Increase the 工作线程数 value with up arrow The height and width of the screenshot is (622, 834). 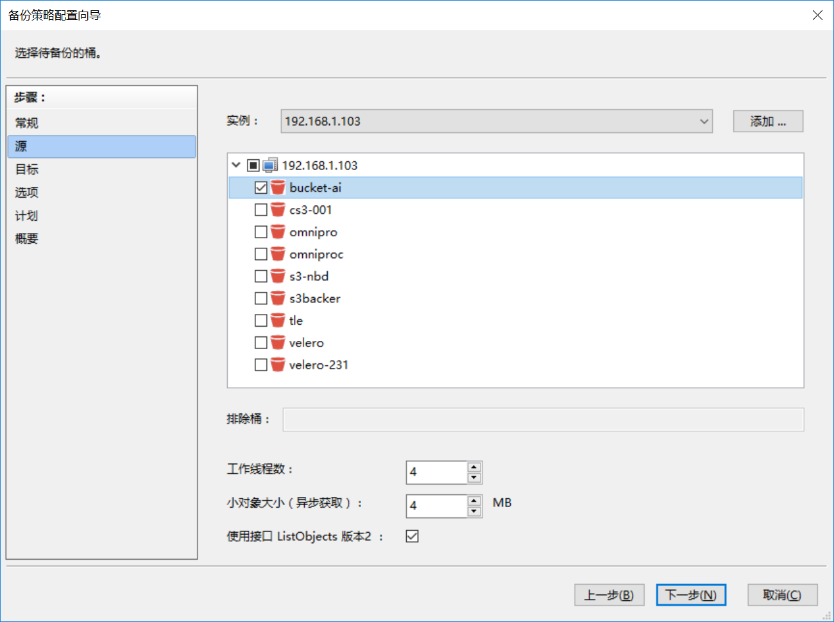point(474,467)
